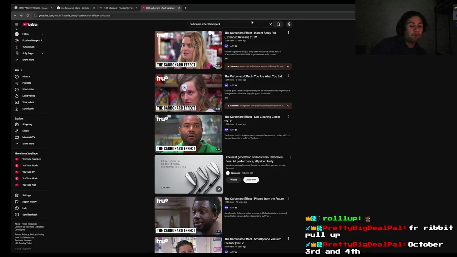
Task: Click browser forward arrow
Action: (21, 15)
